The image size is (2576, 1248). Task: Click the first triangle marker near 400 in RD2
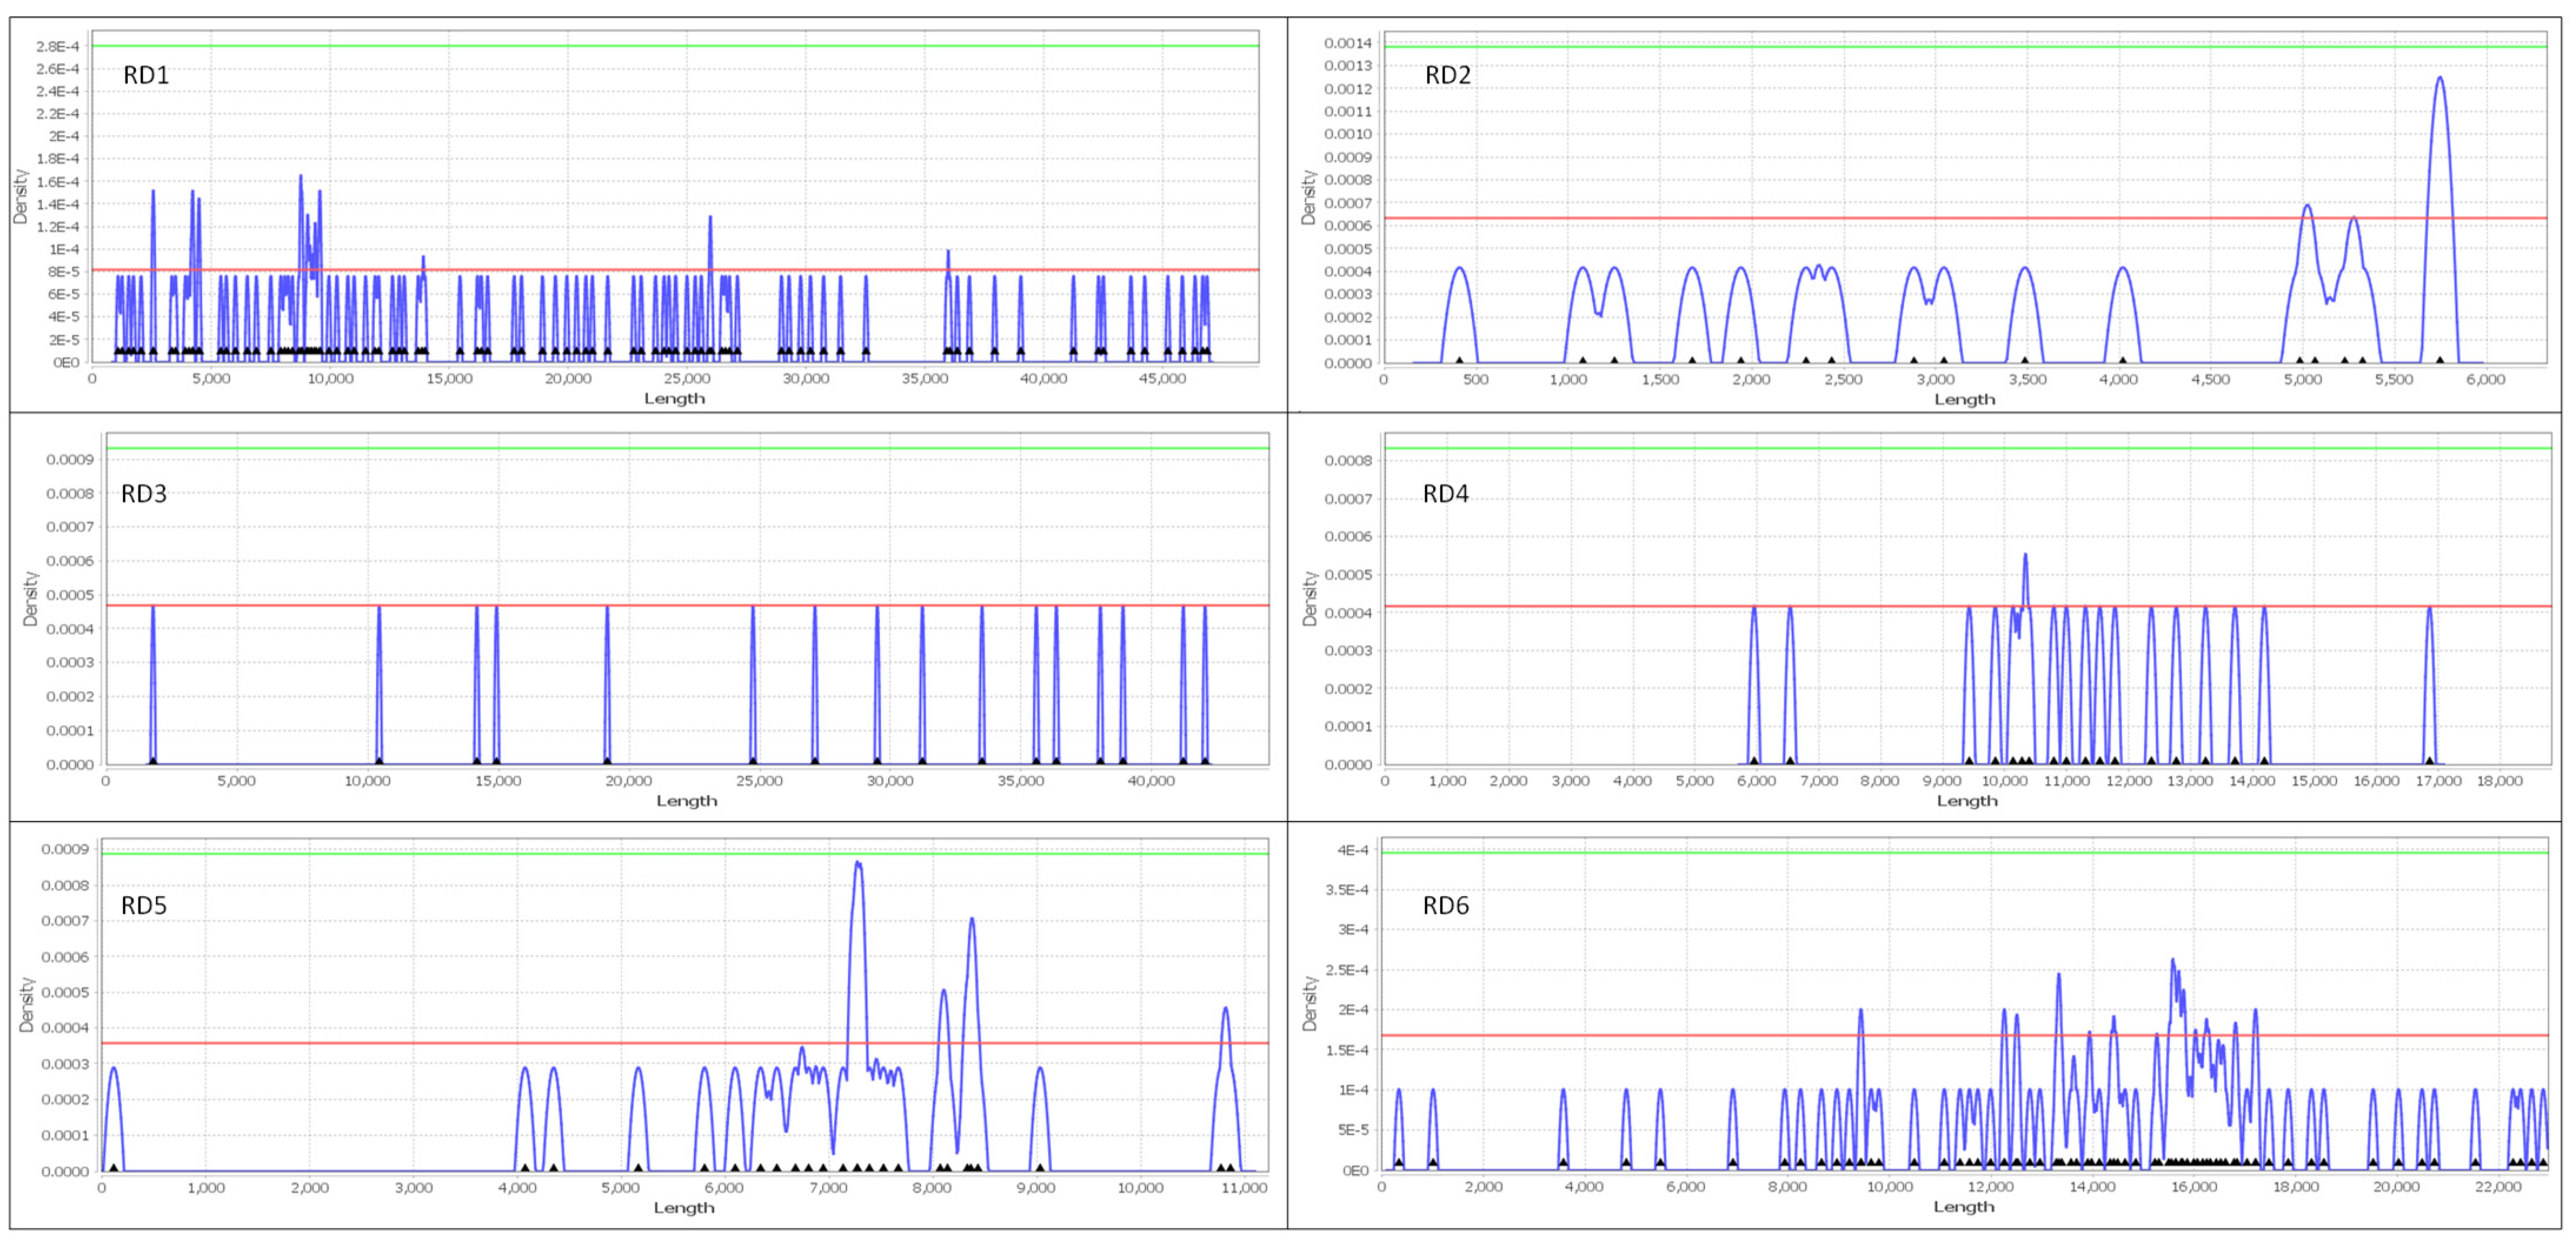1459,360
